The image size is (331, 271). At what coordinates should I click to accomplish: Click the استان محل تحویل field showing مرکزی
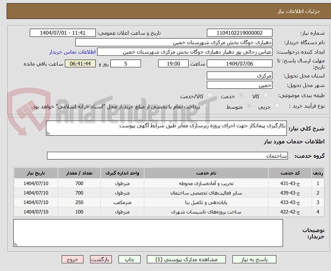239,75
